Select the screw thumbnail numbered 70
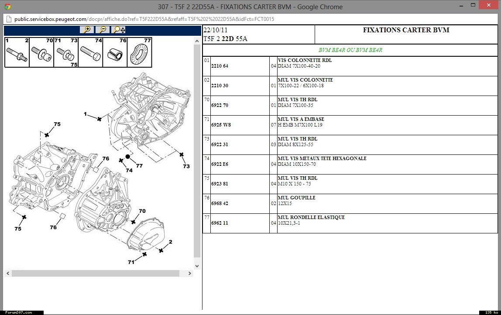This screenshot has width=501, height=315. click(x=41, y=53)
